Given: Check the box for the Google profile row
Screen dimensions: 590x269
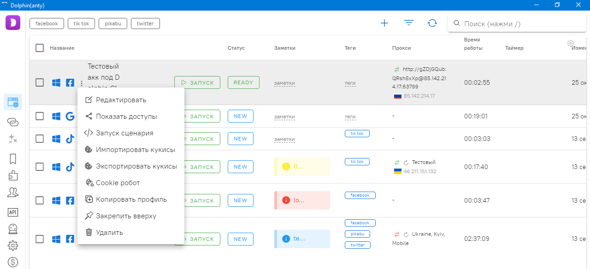Looking at the screenshot, I should (40, 116).
